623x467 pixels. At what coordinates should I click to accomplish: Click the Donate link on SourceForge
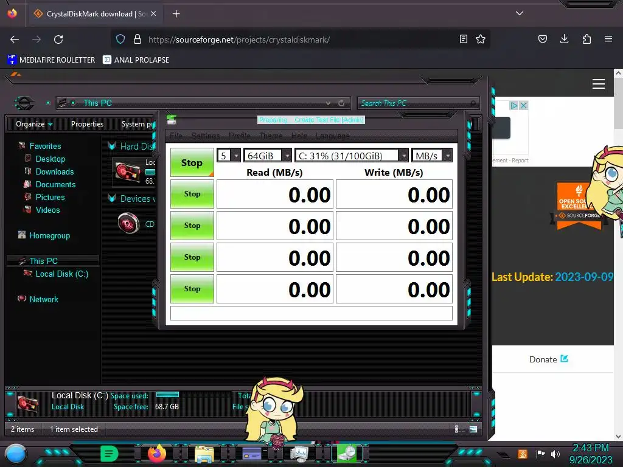549,359
